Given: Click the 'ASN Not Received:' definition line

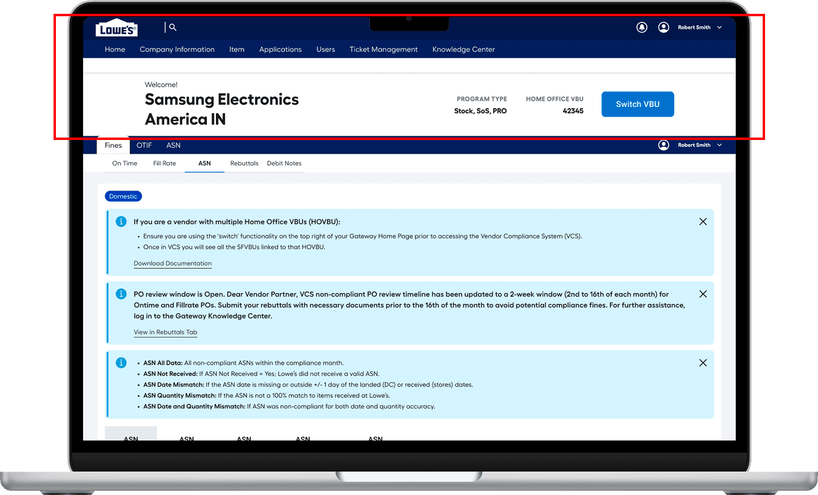Looking at the screenshot, I should tap(261, 374).
